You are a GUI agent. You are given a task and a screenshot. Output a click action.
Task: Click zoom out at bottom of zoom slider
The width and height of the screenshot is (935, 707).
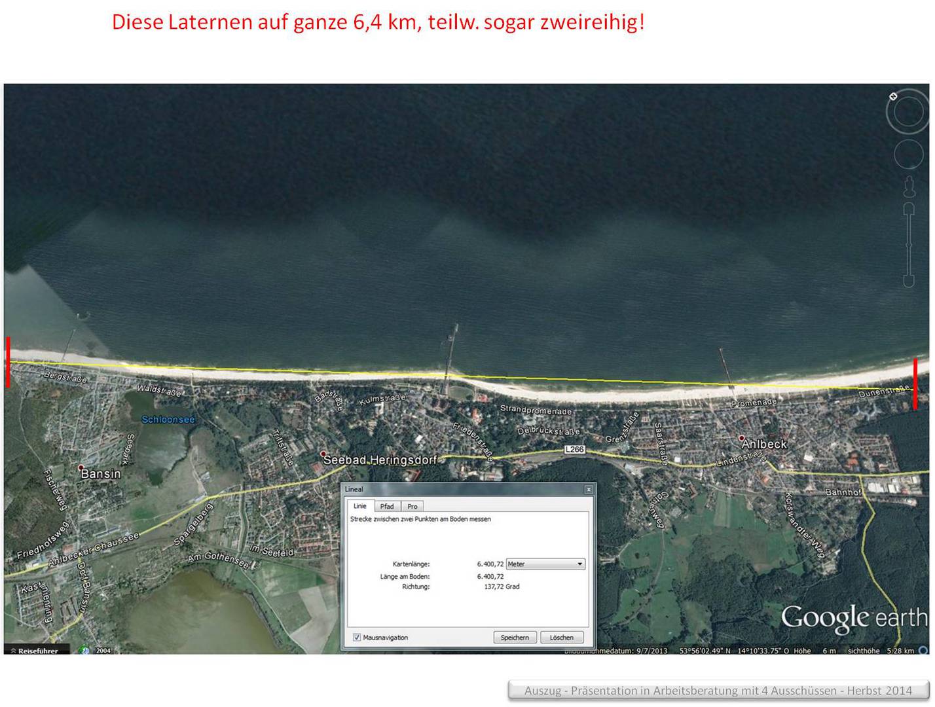pos(908,281)
